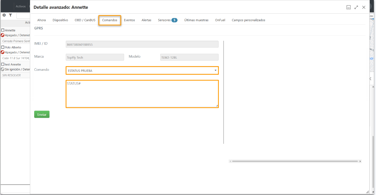Screen dimensions: 376x195
Task: Click the red key icon under Polo Alberto
Action: (3, 52)
